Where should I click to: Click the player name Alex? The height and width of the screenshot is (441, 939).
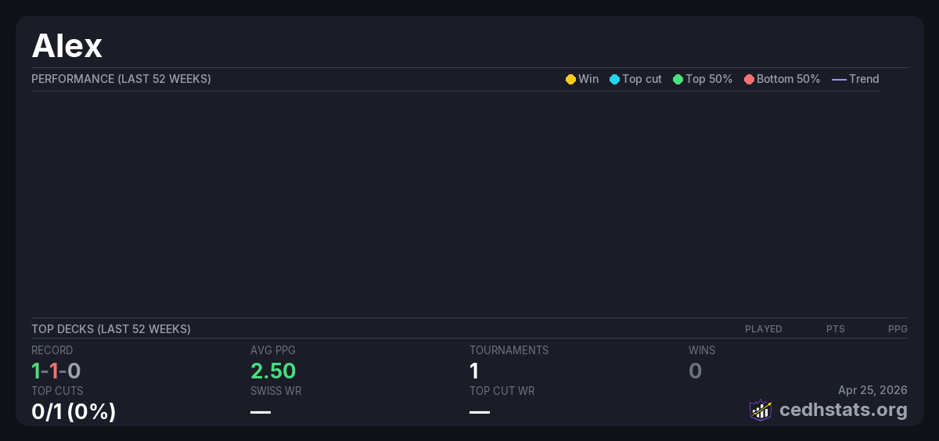[67, 46]
